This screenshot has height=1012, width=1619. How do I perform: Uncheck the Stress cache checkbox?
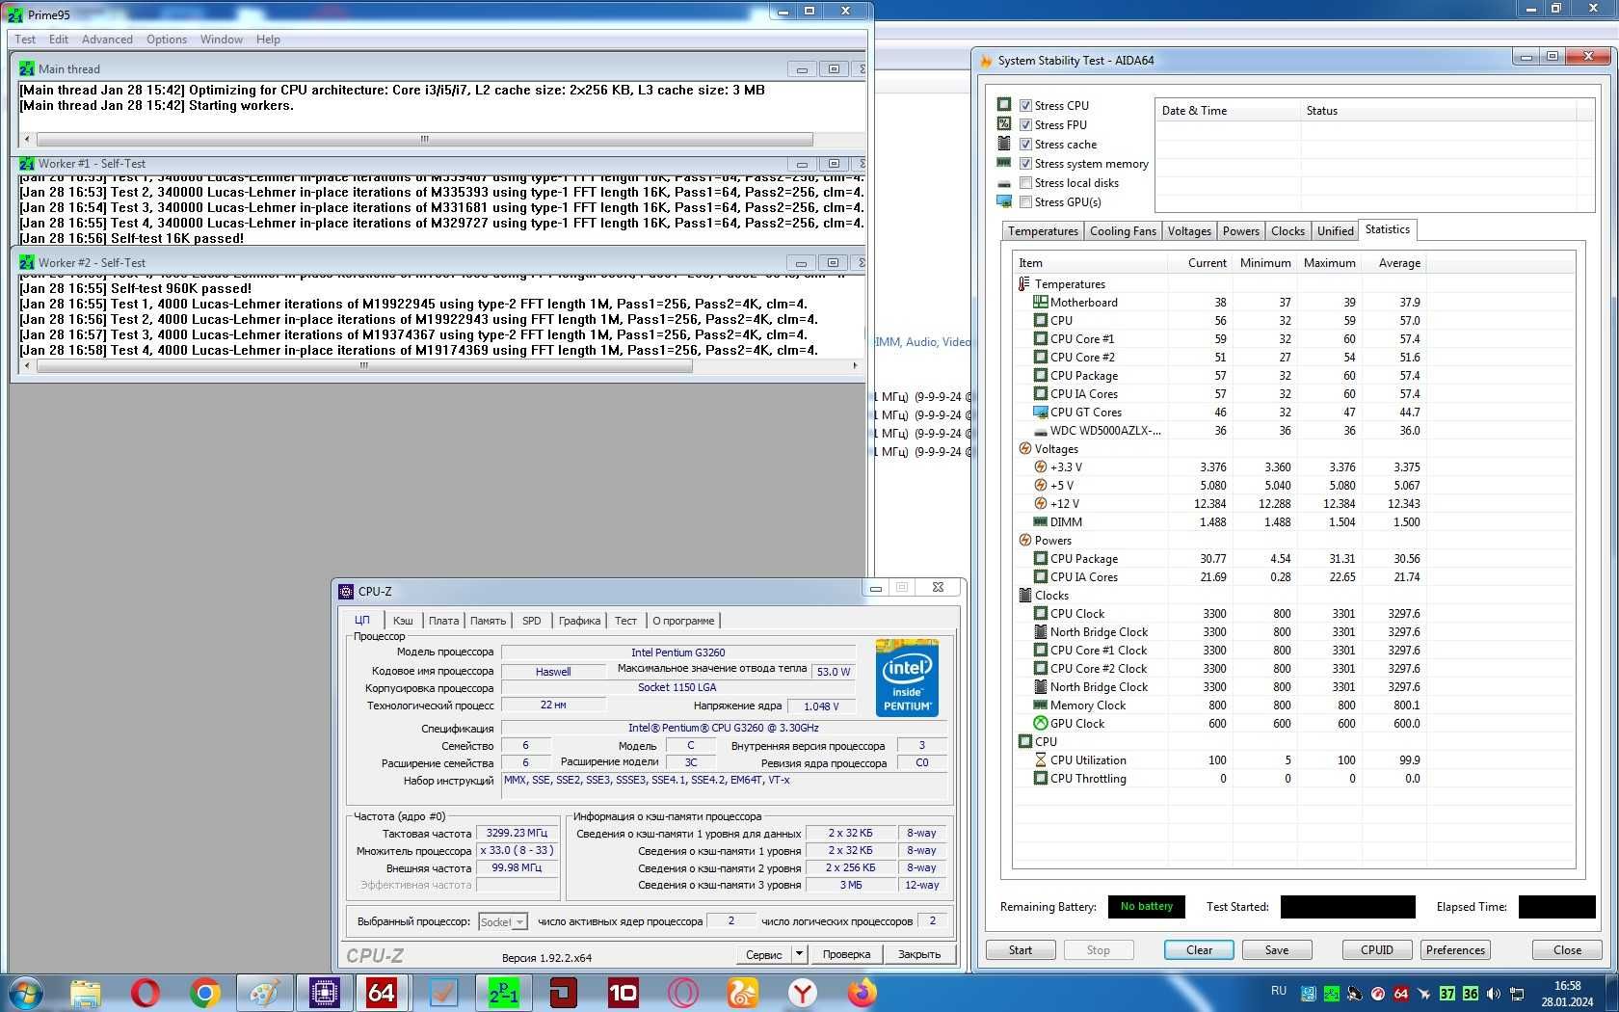click(1025, 145)
